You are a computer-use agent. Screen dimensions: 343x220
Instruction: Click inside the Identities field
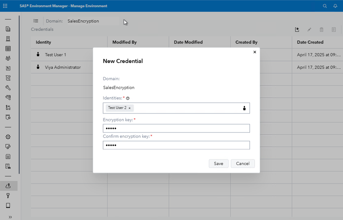pos(176,108)
